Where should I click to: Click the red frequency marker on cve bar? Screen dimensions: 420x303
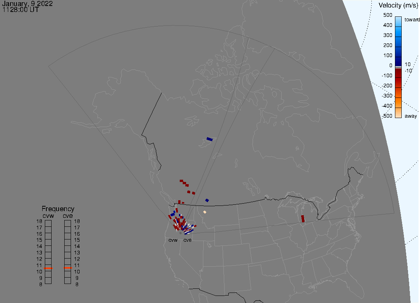click(68, 268)
